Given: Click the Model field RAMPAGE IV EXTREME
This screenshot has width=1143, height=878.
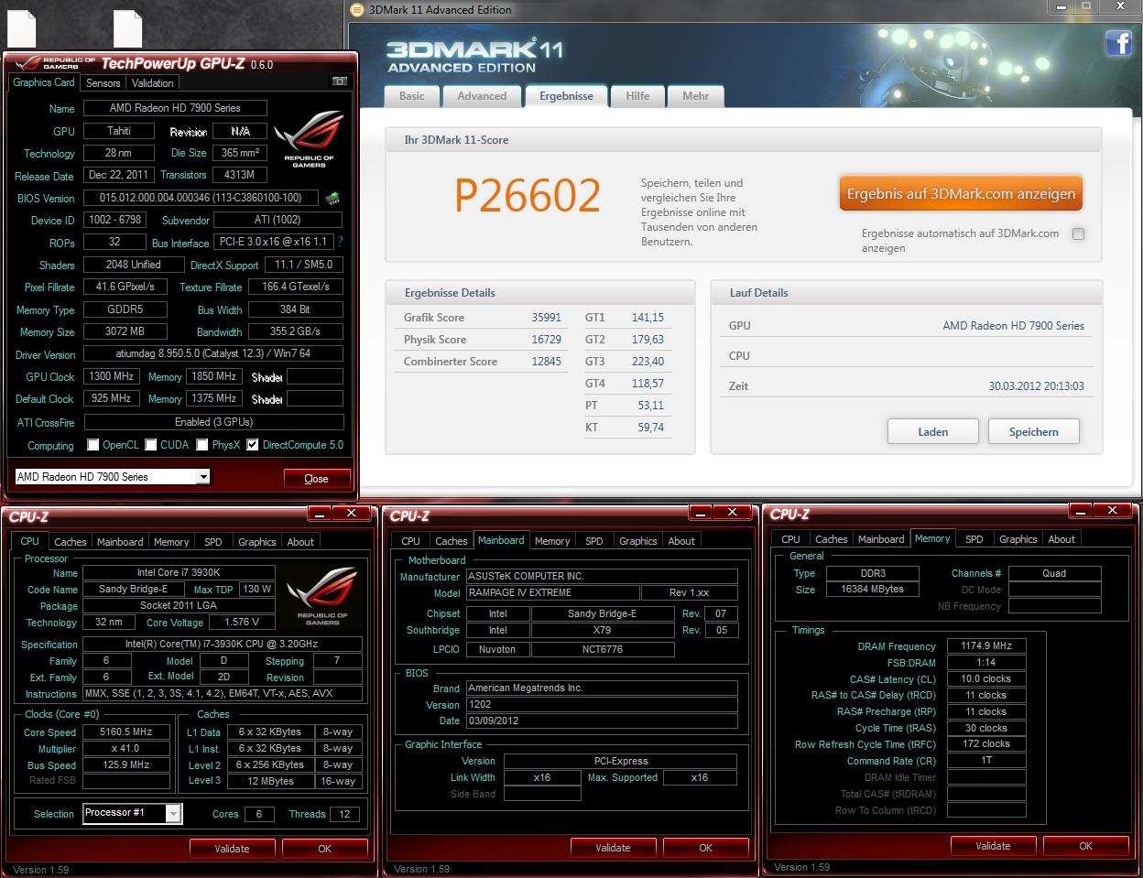Looking at the screenshot, I should [552, 592].
